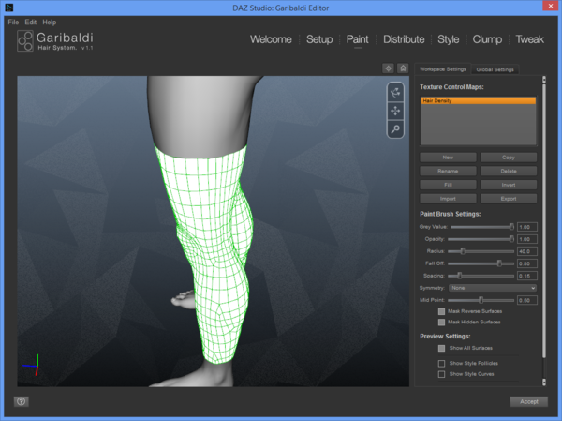Go to the Distribute page
The image size is (562, 421).
(404, 39)
